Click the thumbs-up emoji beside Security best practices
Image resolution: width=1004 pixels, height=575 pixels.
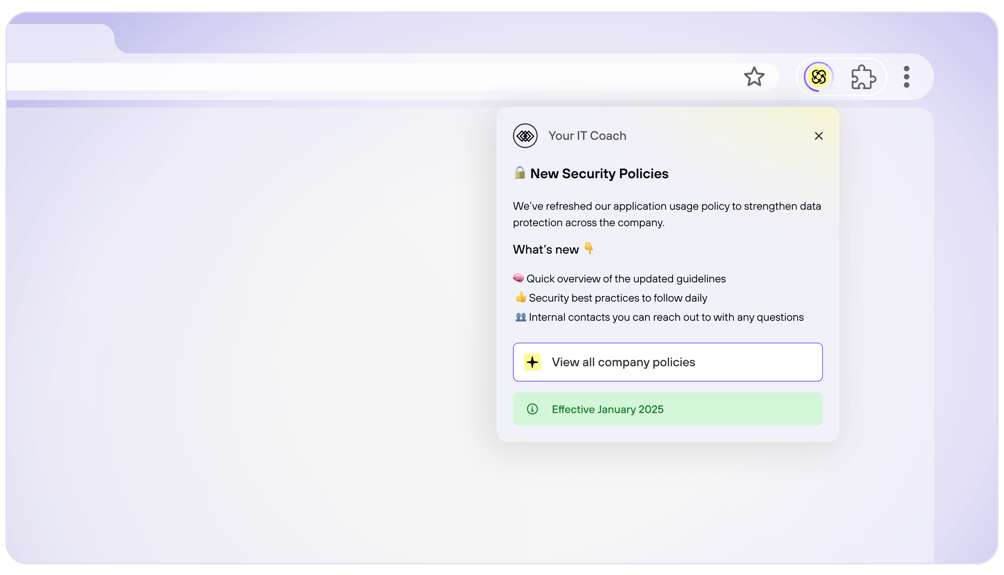click(x=521, y=297)
